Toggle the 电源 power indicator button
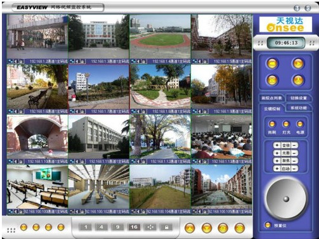This screenshot has width=319, height=239. 300,124
